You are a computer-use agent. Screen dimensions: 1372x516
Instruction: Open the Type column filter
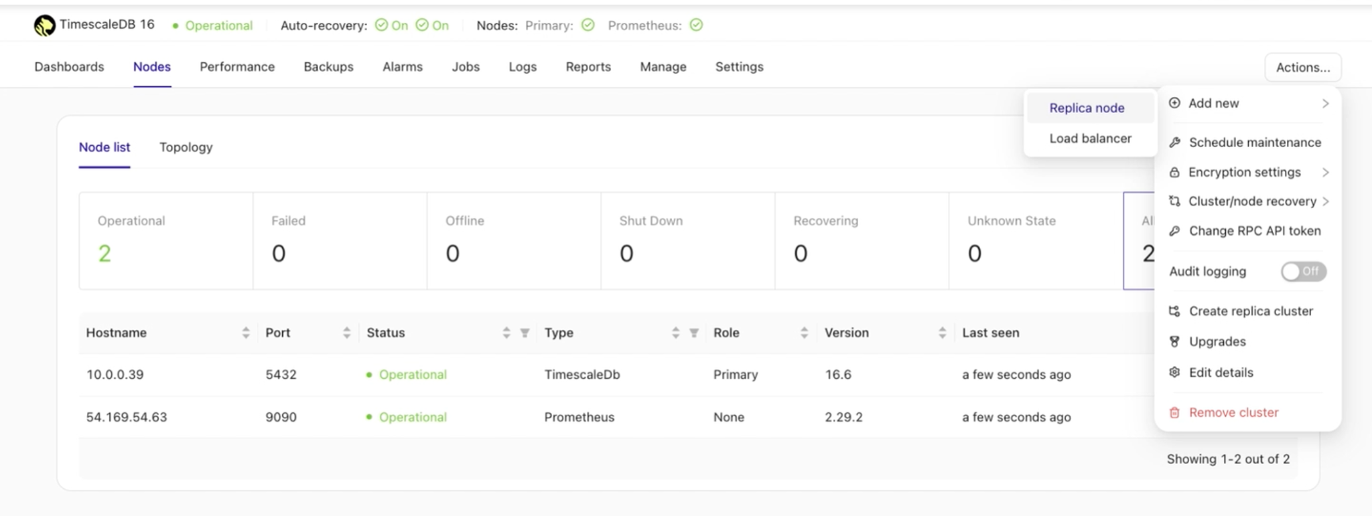[x=694, y=333]
